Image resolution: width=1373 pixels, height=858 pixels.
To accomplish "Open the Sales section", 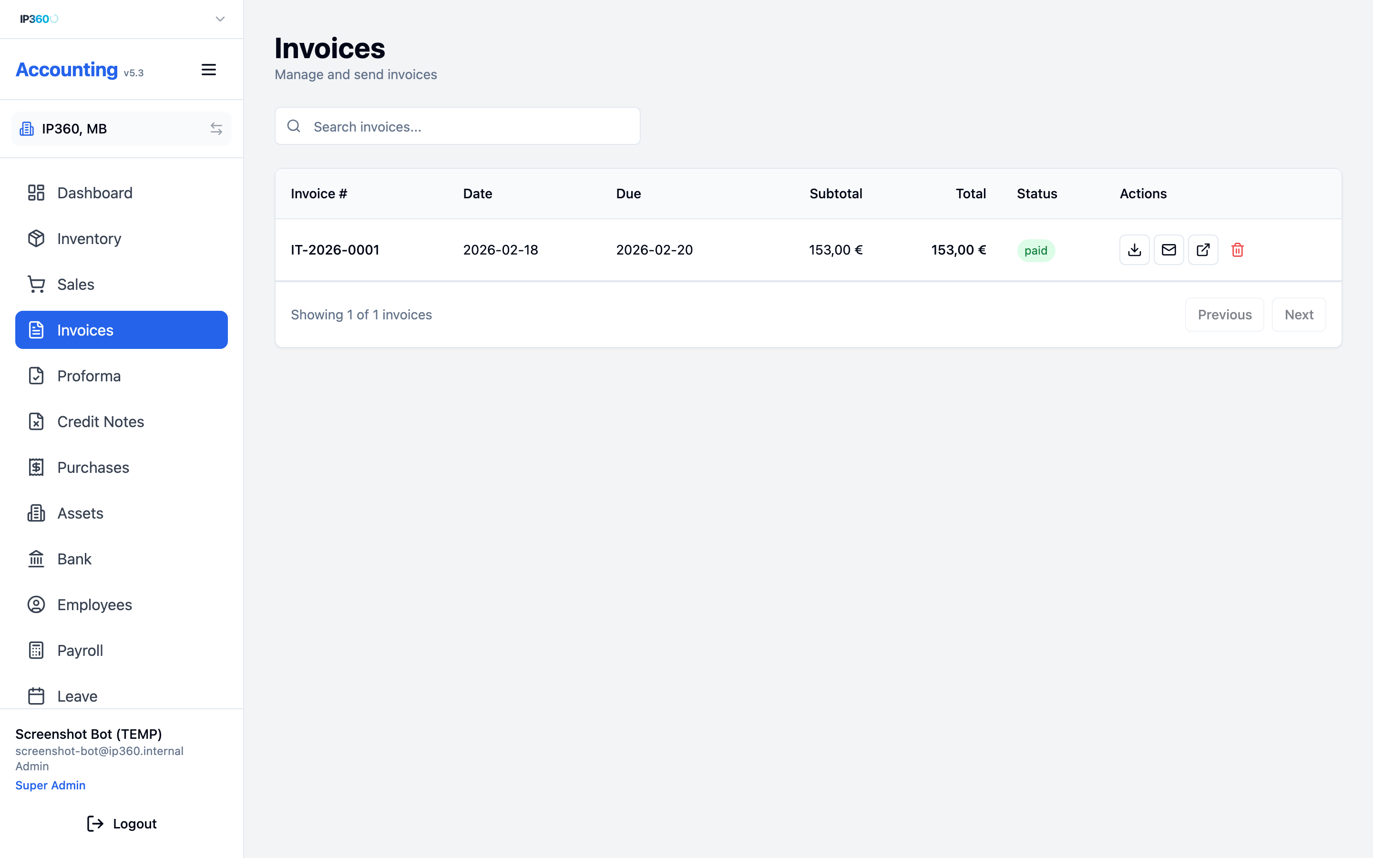I will pos(122,284).
